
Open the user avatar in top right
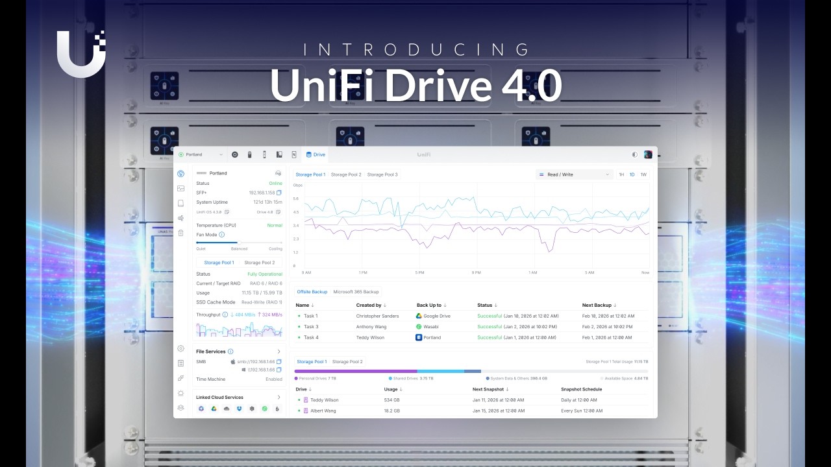tap(648, 154)
